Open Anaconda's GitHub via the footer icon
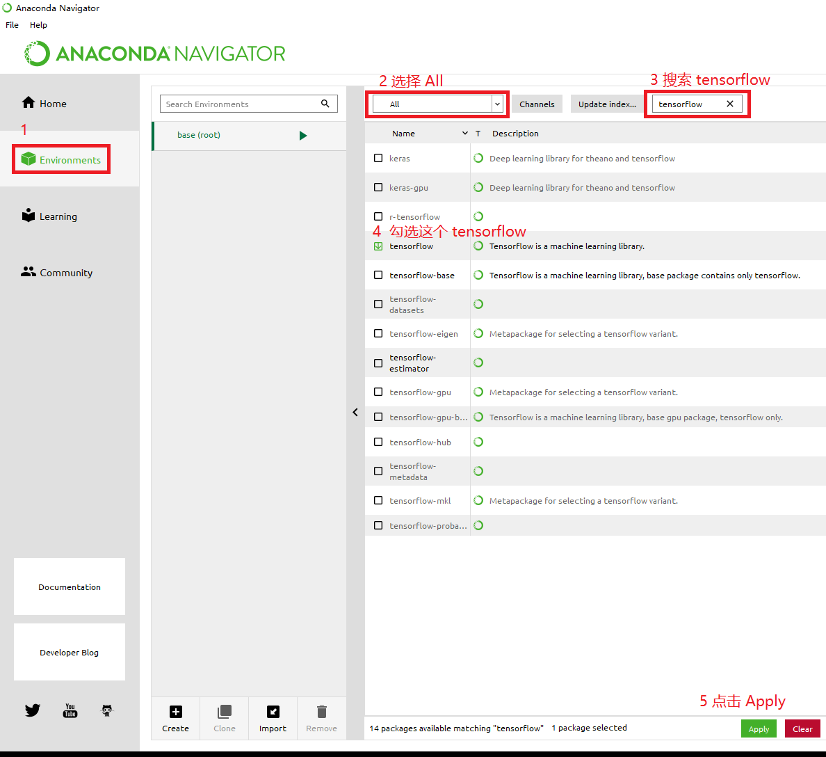The height and width of the screenshot is (757, 826). (106, 710)
